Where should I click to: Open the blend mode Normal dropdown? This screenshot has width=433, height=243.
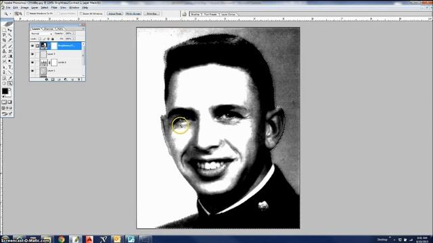[x=42, y=34]
